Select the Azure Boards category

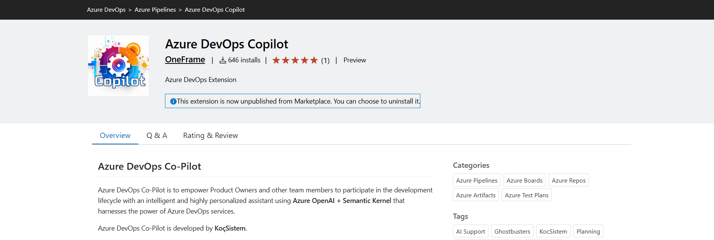pyautogui.click(x=524, y=180)
